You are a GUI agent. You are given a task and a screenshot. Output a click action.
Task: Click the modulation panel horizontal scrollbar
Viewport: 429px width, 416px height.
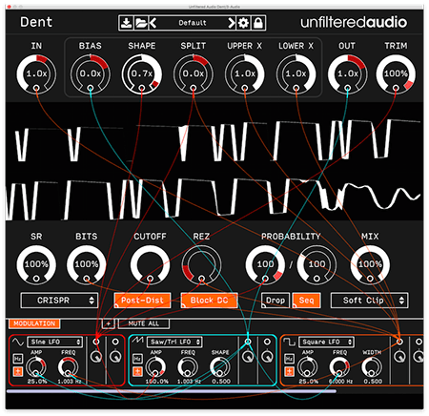(x=172, y=391)
